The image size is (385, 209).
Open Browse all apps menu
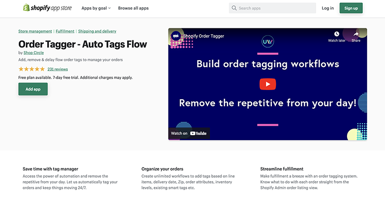pos(133,8)
